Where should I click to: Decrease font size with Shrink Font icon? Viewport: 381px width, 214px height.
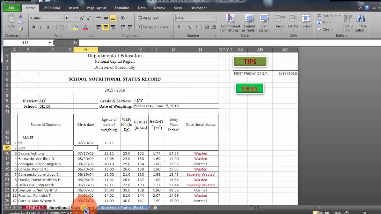pyautogui.click(x=88, y=18)
